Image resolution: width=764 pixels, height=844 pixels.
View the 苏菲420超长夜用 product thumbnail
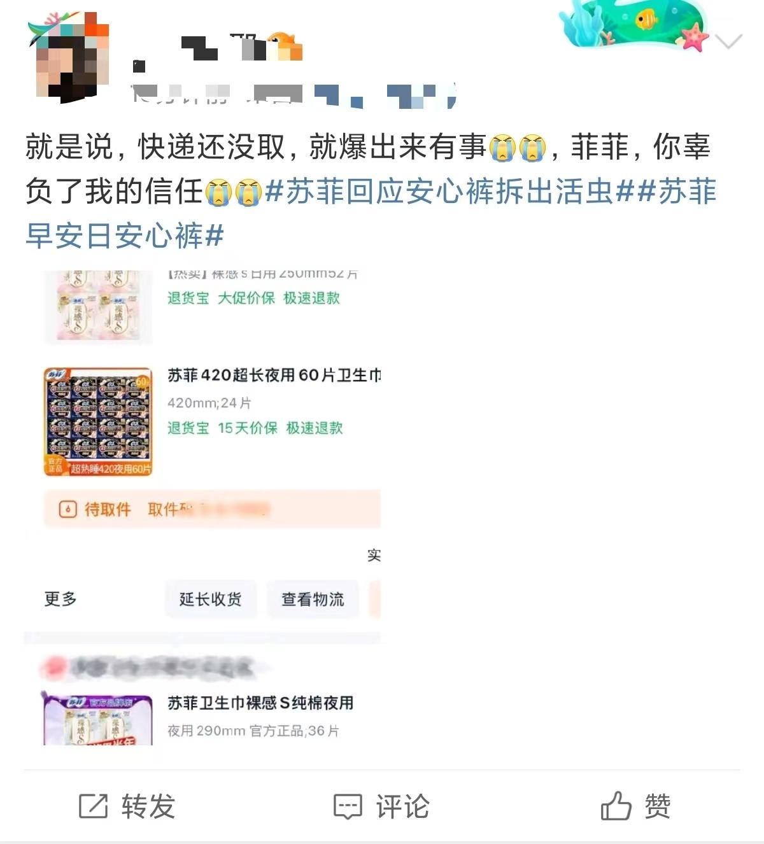pos(98,421)
